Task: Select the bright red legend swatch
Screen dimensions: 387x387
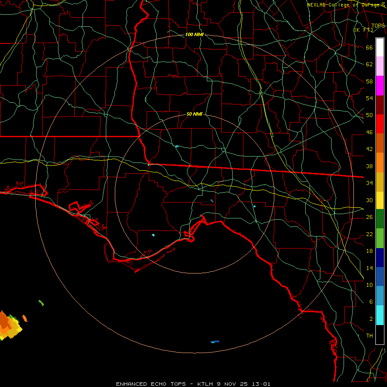Action: [380, 124]
